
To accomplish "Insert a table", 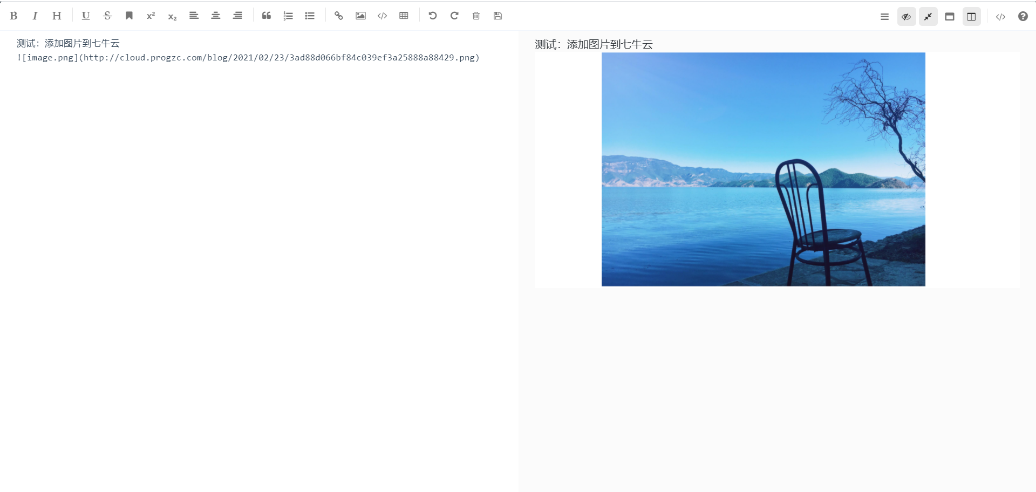I will 404,16.
